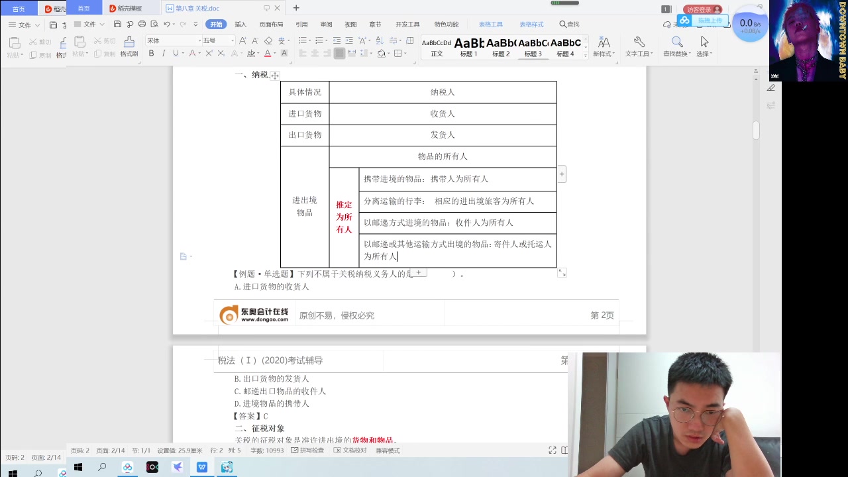This screenshot has width=848, height=477.
Task: Toggle spell check (拼写检查) in status bar
Action: tap(307, 450)
